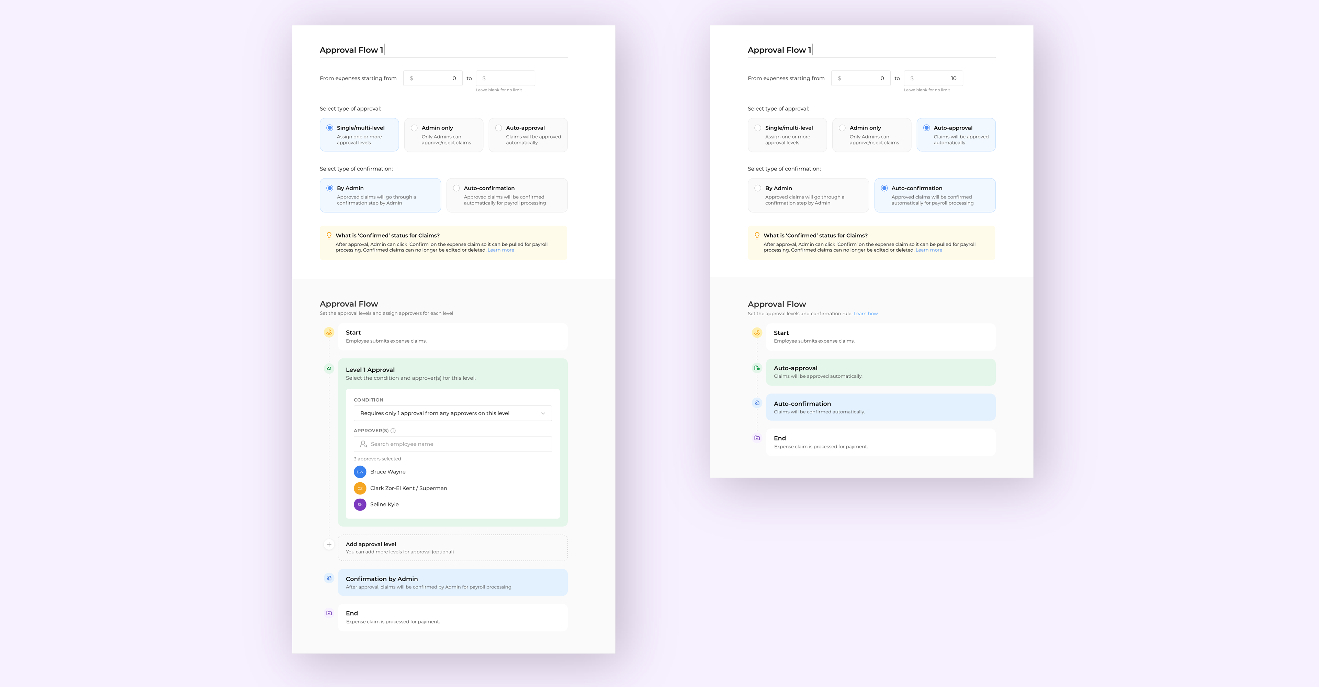Click the Search employee name field
This screenshot has height=687, width=1319.
click(x=452, y=444)
